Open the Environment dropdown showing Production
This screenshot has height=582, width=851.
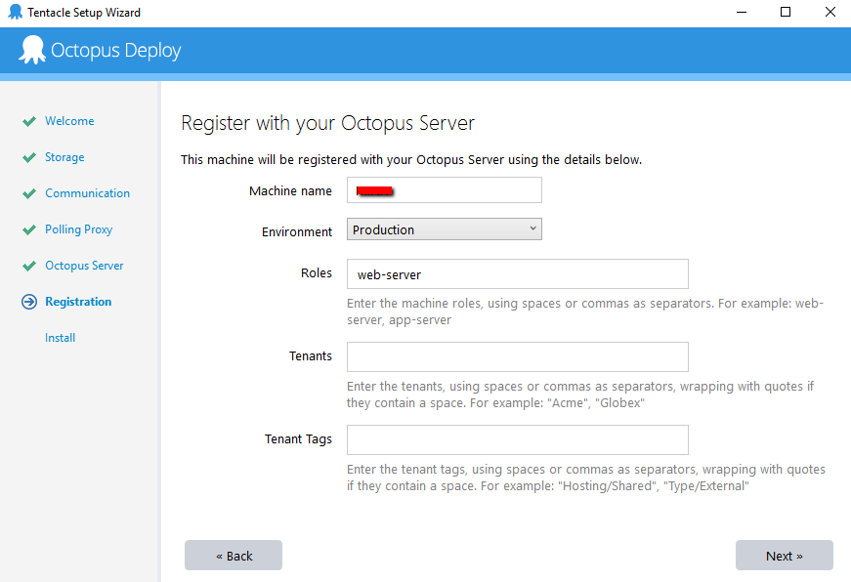pos(444,229)
